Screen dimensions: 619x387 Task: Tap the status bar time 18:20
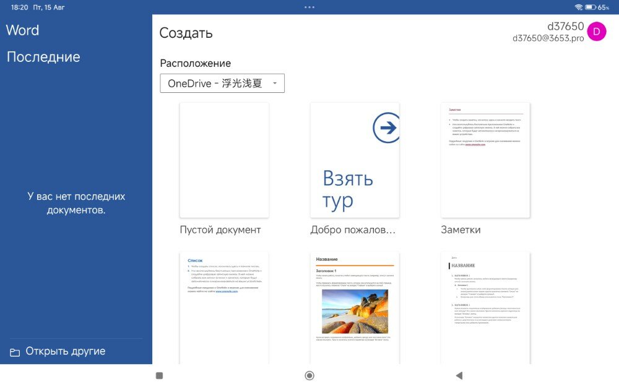(19, 7)
